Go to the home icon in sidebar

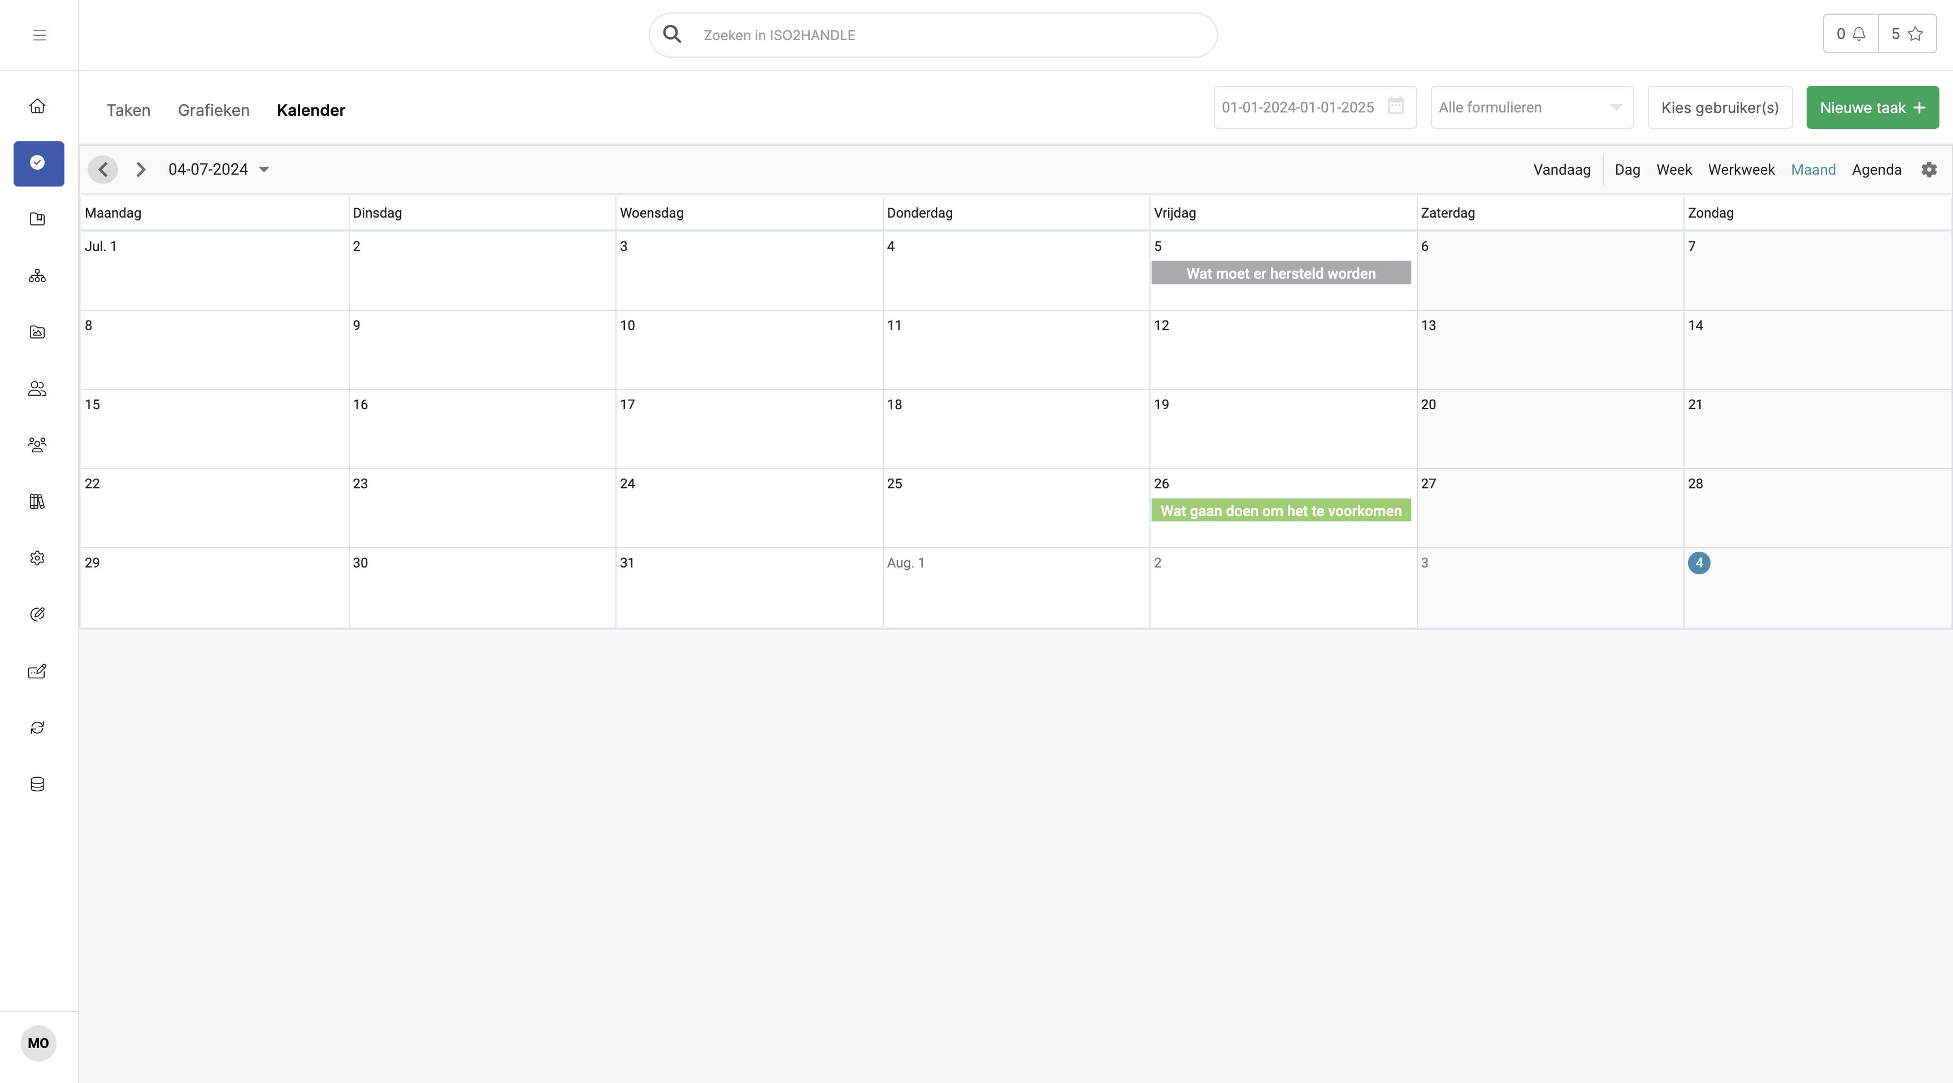coord(37,106)
